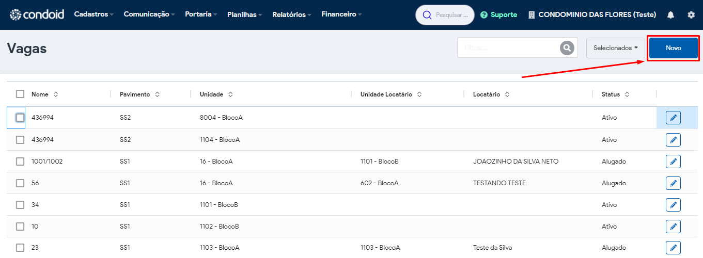Image resolution: width=703 pixels, height=258 pixels.
Task: Click the Novo button
Action: [x=673, y=48]
